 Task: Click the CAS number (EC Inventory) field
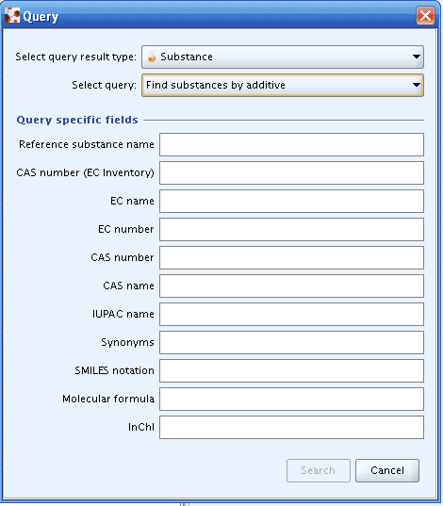[x=291, y=173]
